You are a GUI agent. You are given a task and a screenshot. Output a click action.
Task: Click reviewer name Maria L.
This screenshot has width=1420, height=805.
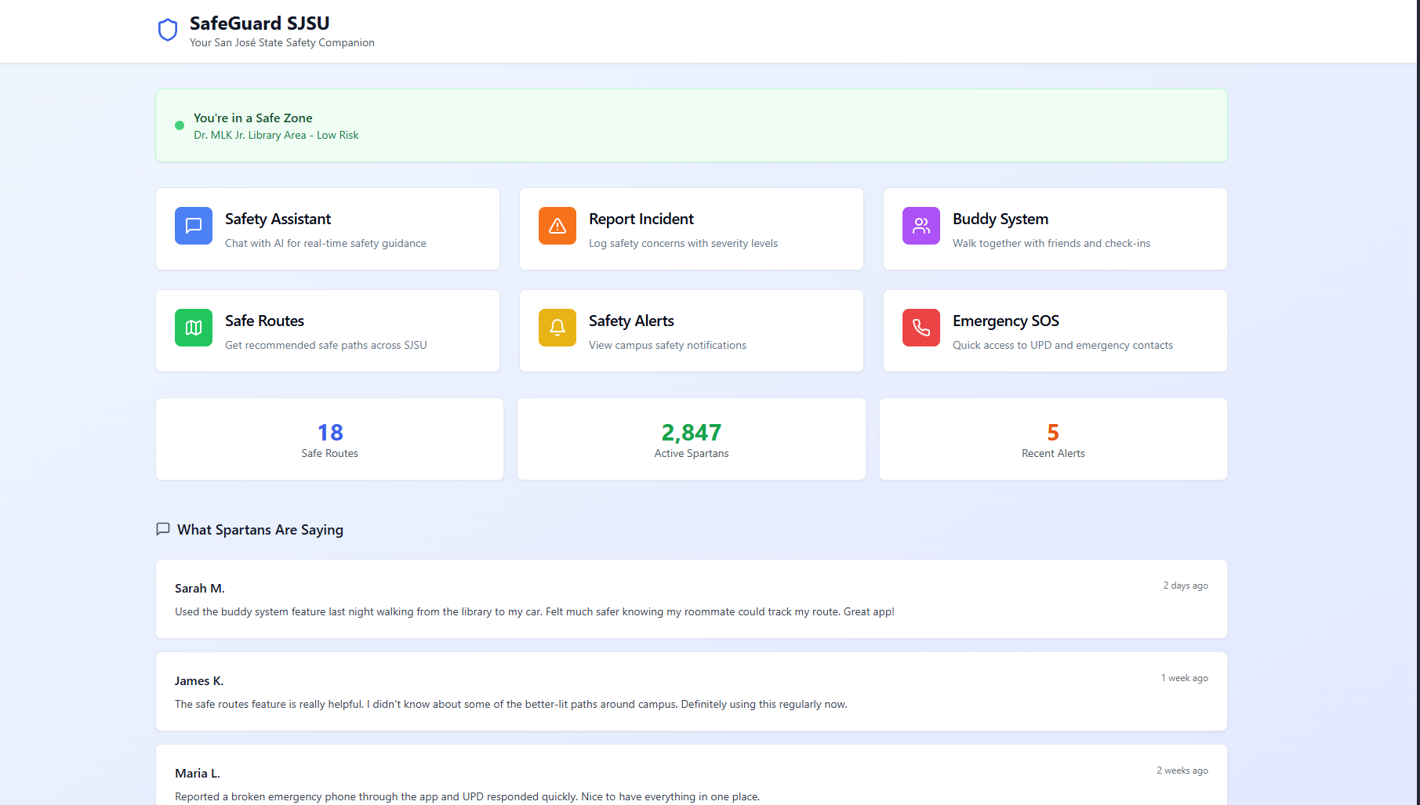click(x=198, y=773)
